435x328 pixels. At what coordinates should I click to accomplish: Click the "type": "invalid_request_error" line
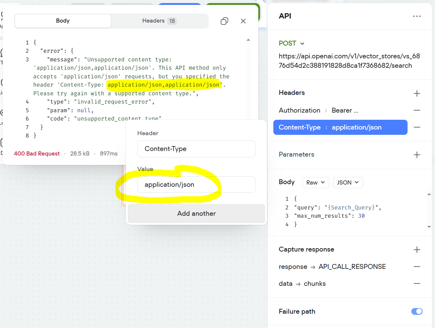tap(100, 102)
